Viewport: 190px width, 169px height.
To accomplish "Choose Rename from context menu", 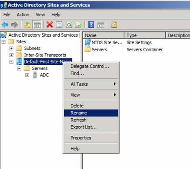I will coord(91,113).
